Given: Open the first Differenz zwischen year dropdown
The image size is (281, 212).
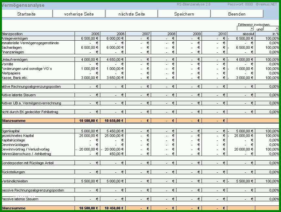Looking at the screenshot, I should tap(245, 28).
